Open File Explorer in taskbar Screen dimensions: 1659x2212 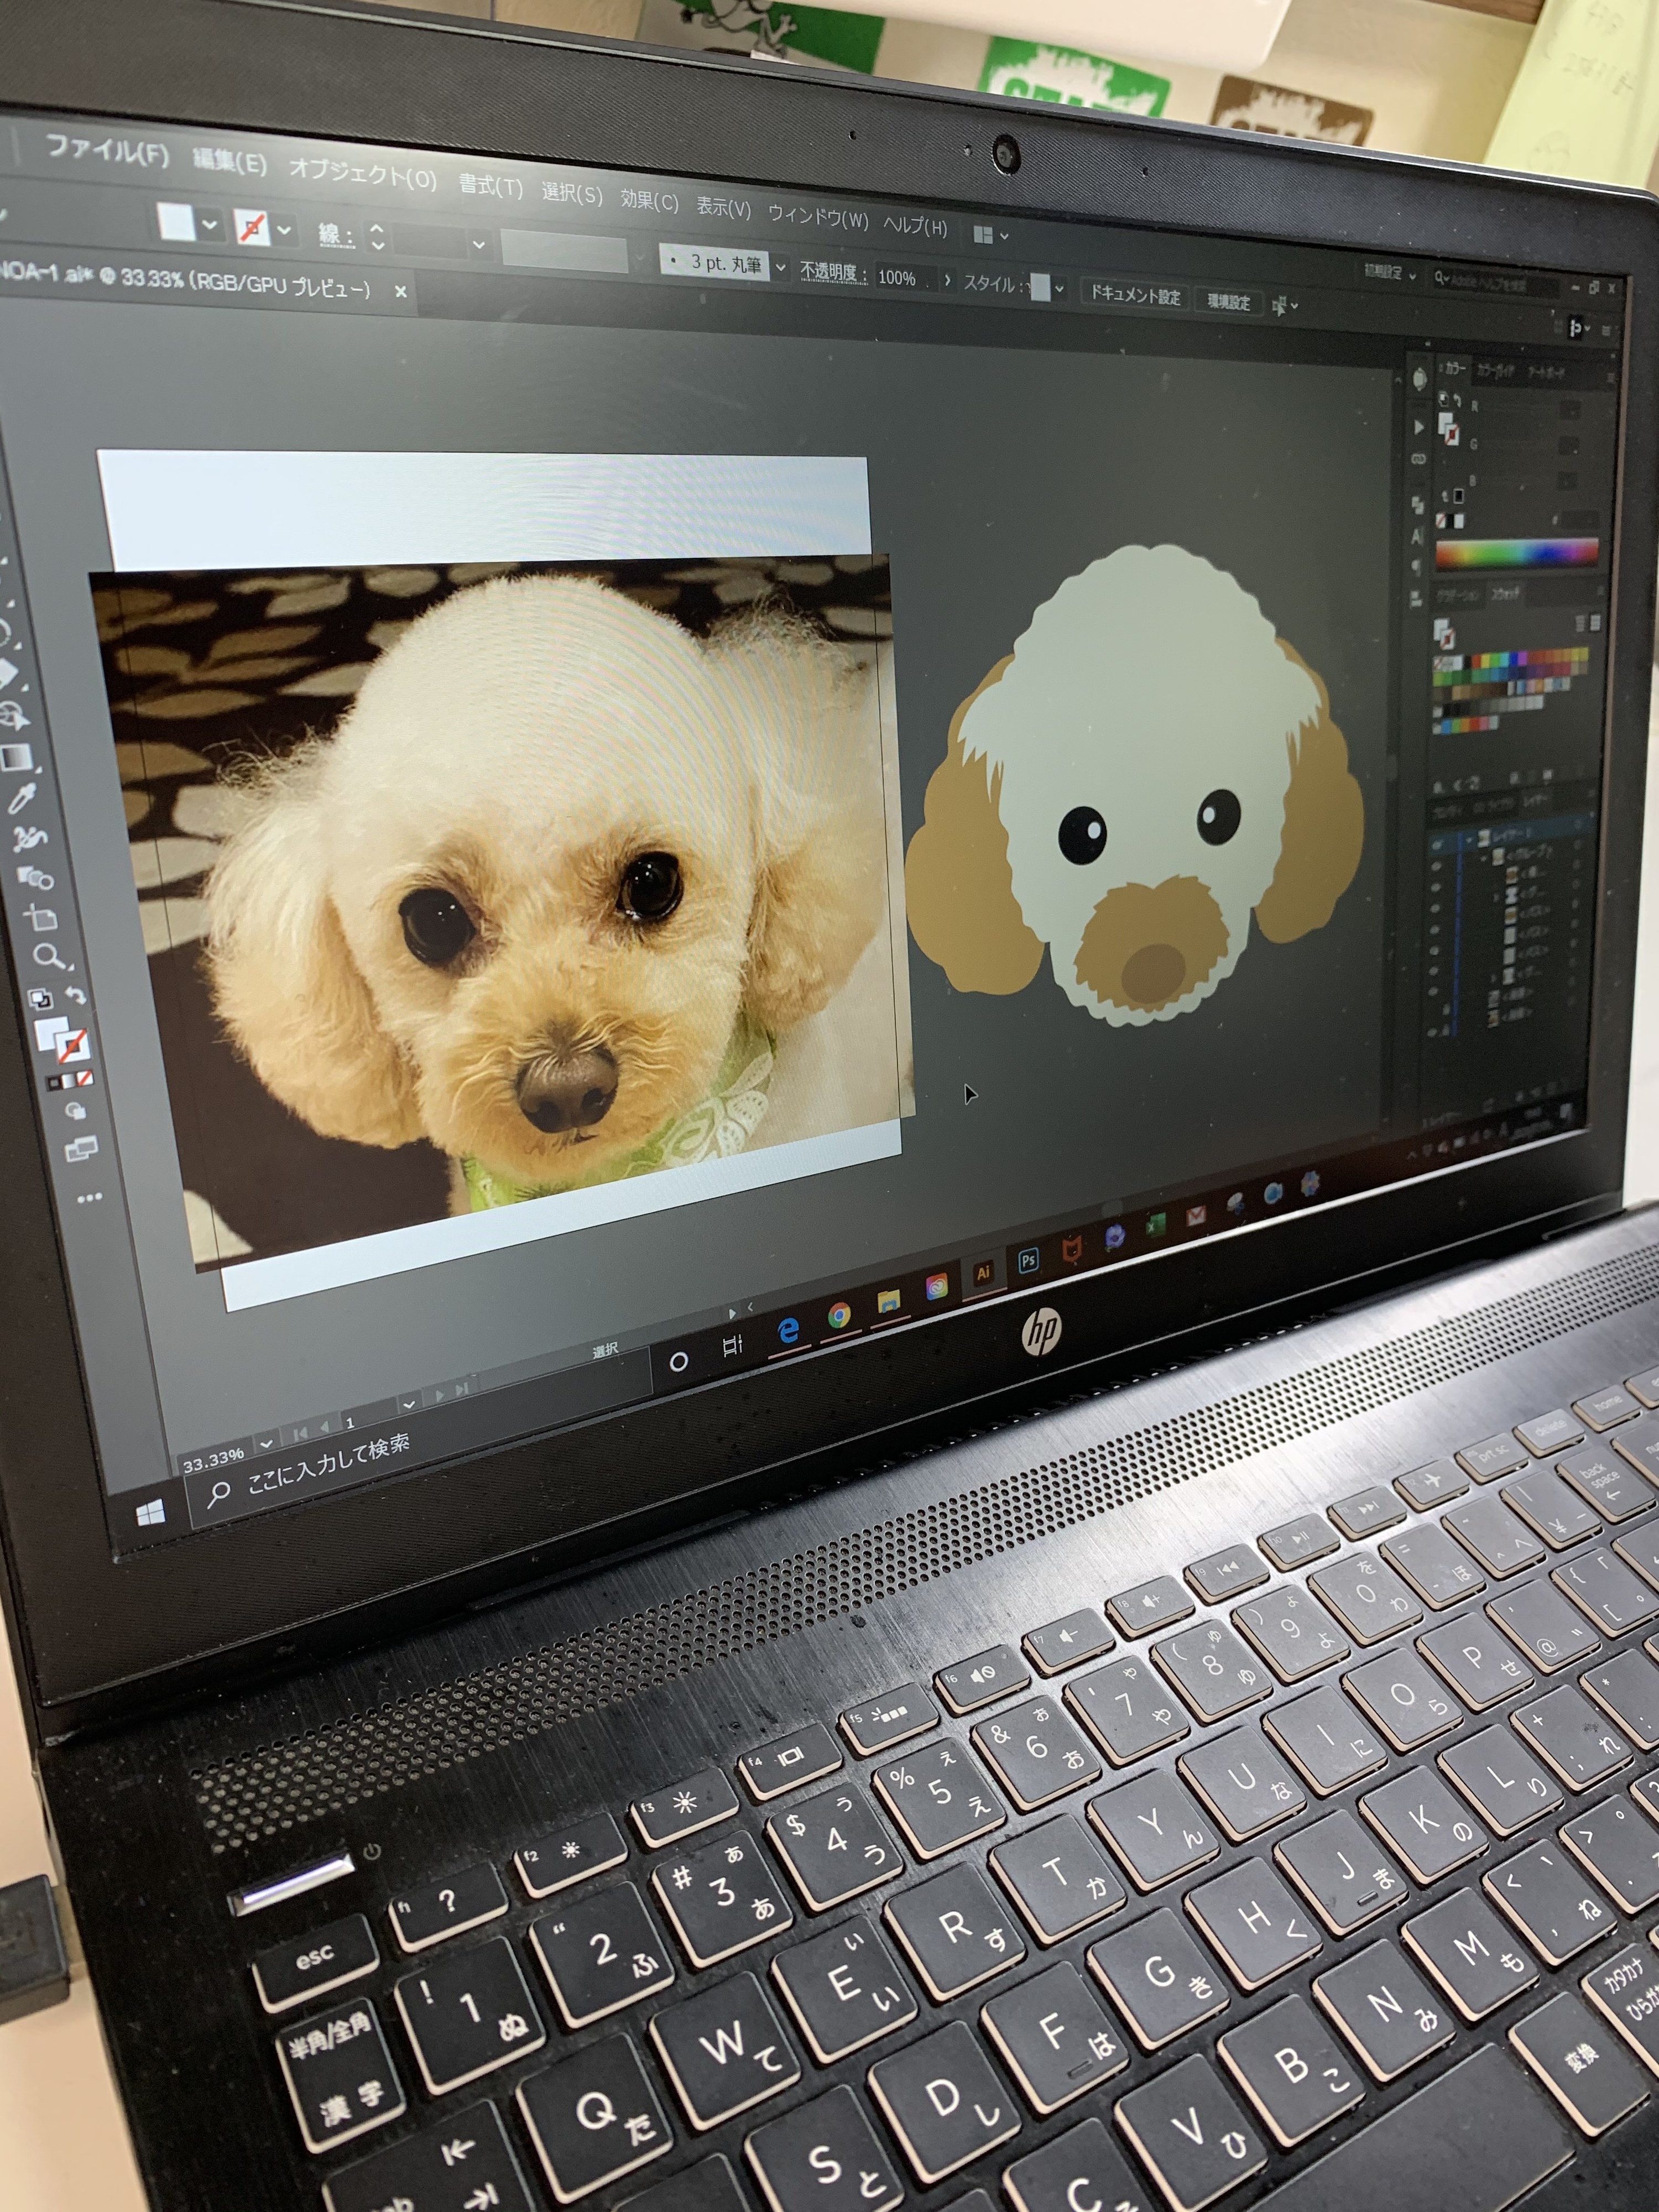[888, 1301]
